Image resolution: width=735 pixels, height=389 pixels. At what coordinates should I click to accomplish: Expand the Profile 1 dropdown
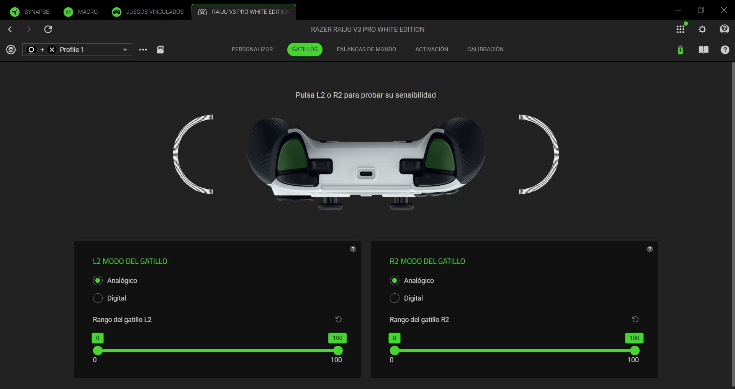pos(125,50)
